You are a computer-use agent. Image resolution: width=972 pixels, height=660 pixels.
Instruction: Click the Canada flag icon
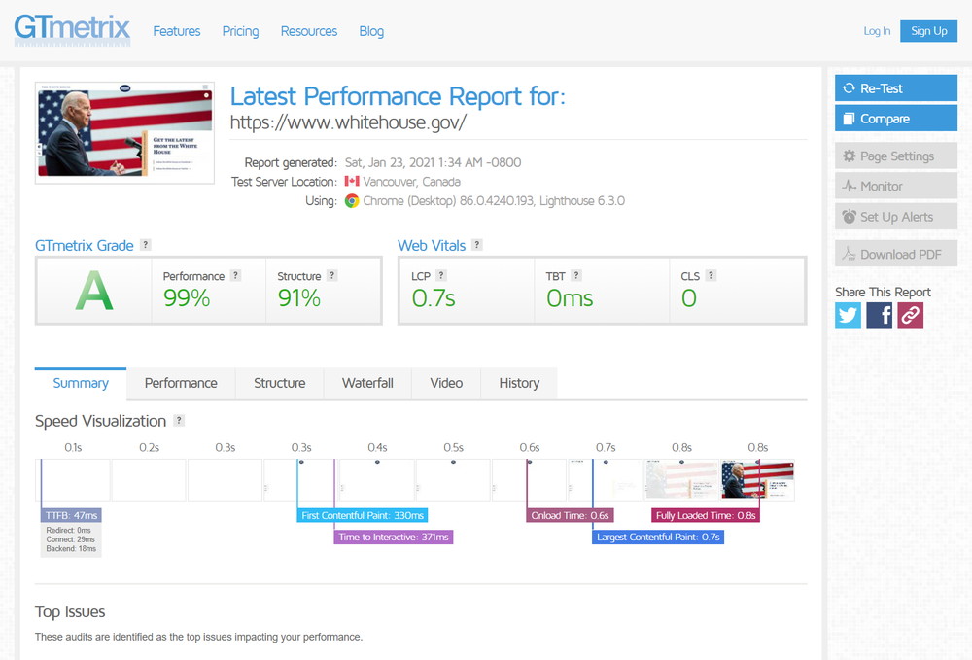(352, 182)
